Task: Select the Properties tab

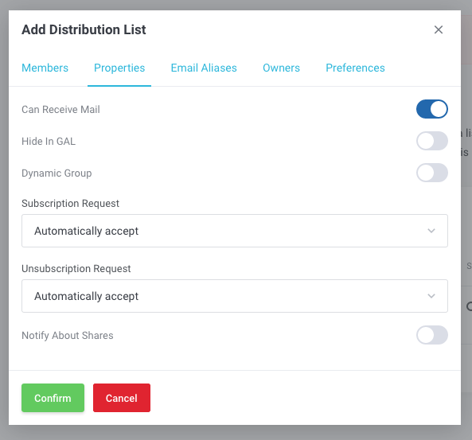Action: (x=119, y=68)
